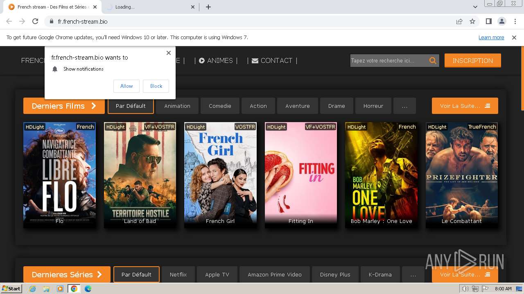Viewport: 524px width, 294px height.
Task: Open the Dernieres Séries section
Action: (x=67, y=274)
